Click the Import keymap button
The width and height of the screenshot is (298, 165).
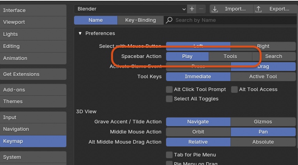[231, 9]
